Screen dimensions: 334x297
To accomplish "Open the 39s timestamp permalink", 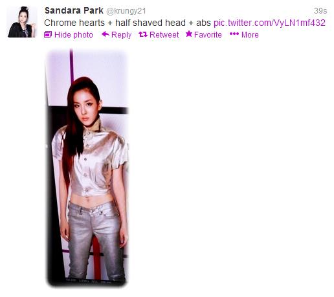I will (x=320, y=11).
